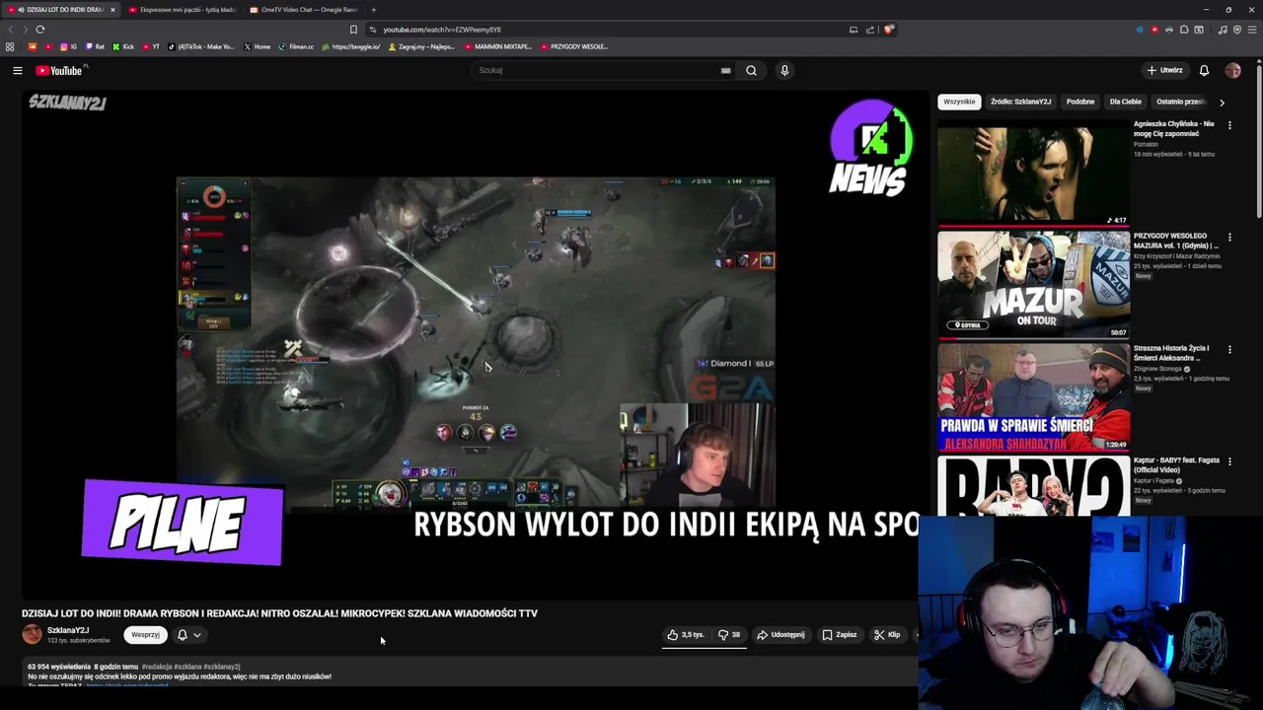Select the Dla Ciebie filter chip

(1126, 102)
